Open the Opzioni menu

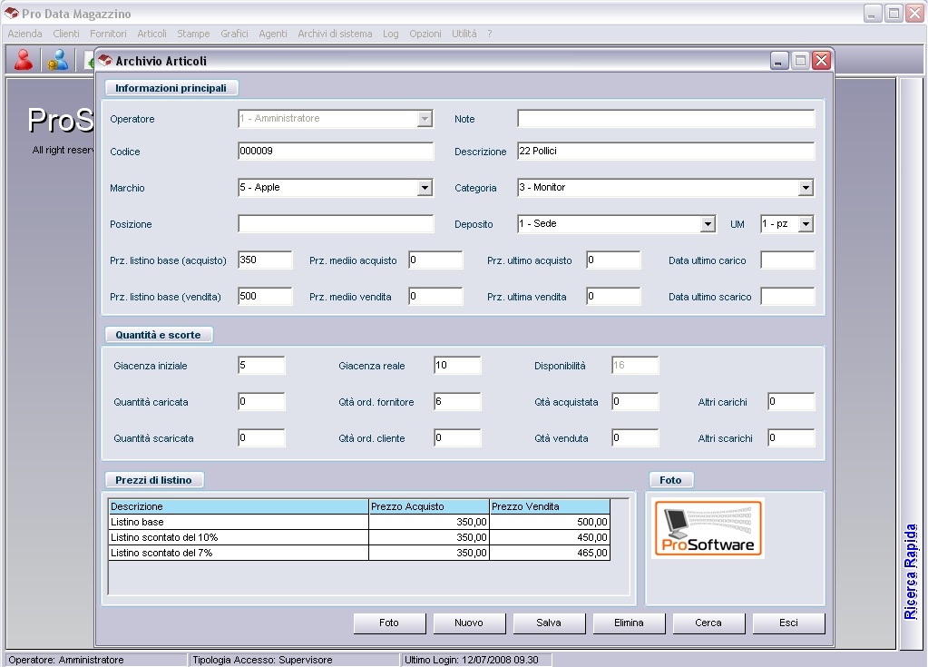[425, 33]
